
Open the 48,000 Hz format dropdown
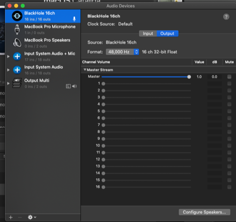(122, 52)
